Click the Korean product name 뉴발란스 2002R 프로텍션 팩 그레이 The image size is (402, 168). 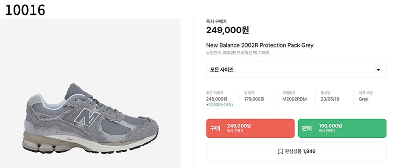tap(237, 53)
